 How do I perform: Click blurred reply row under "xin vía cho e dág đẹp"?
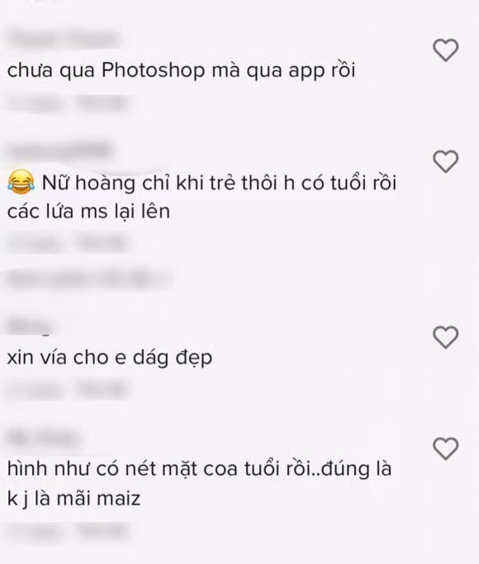click(x=67, y=390)
